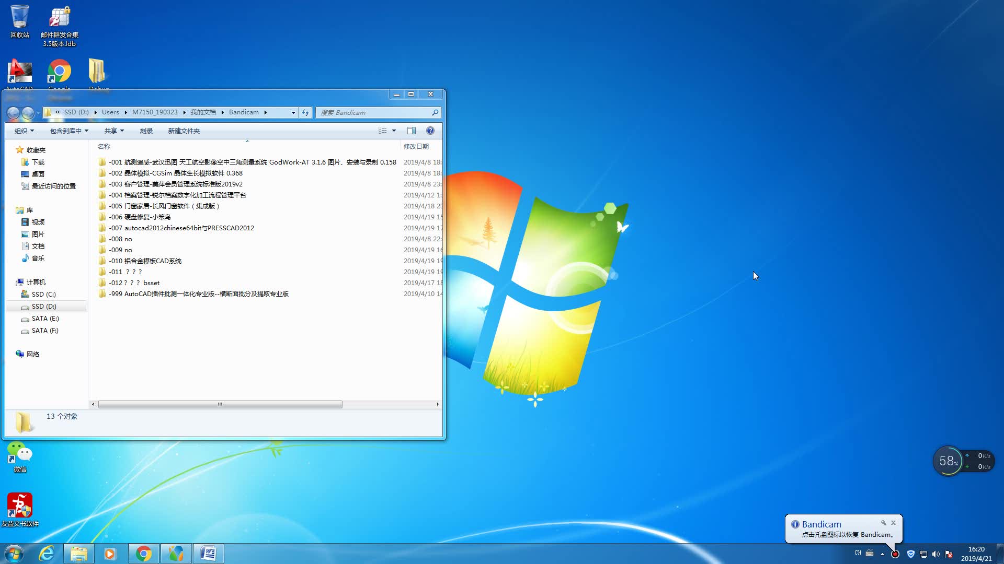Screen dimensions: 1004x564
Task: Click the M7150_190323 breadcrumb
Action: [x=155, y=112]
